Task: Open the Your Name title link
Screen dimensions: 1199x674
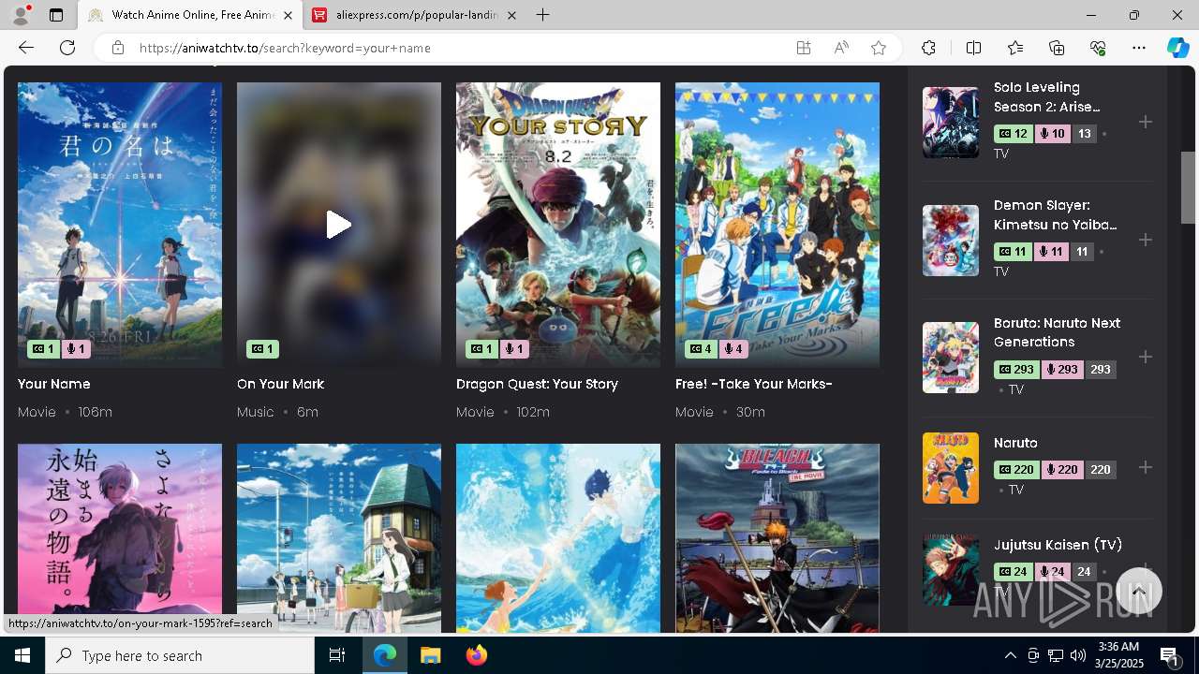Action: (54, 384)
